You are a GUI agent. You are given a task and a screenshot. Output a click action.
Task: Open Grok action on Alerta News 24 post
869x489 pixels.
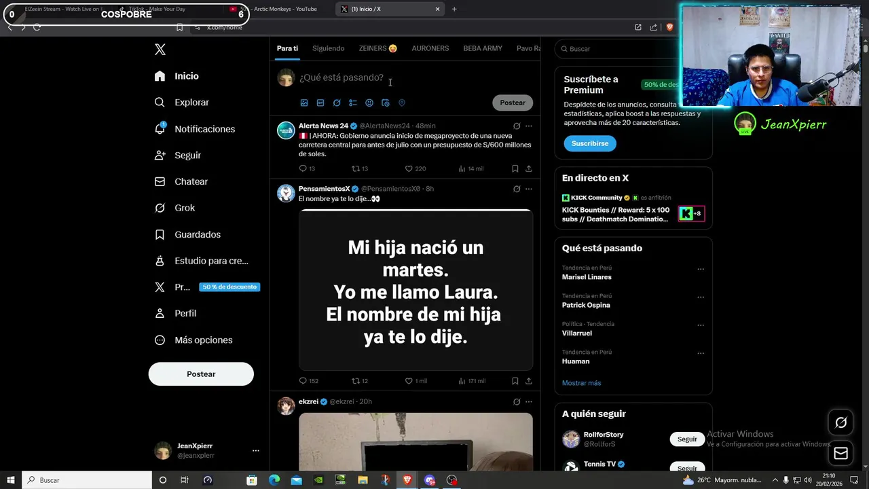[517, 126]
